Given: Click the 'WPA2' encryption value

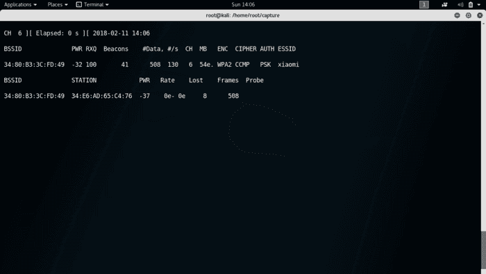Looking at the screenshot, I should point(224,65).
